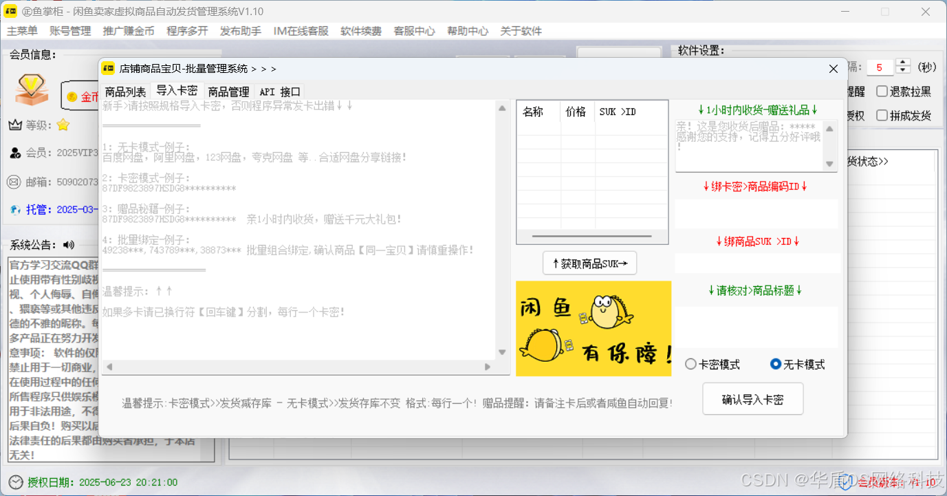
Task: Open the 软件续费 menu
Action: point(361,31)
